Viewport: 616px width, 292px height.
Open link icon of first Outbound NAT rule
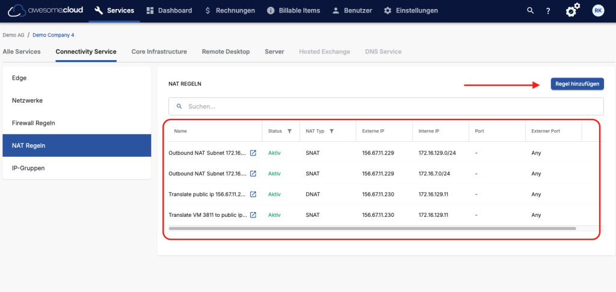click(253, 153)
